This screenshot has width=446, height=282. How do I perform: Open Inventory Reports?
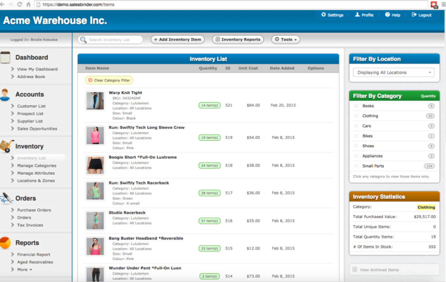point(238,39)
